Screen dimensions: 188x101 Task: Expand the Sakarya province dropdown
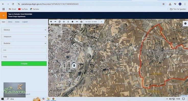(x=24, y=30)
